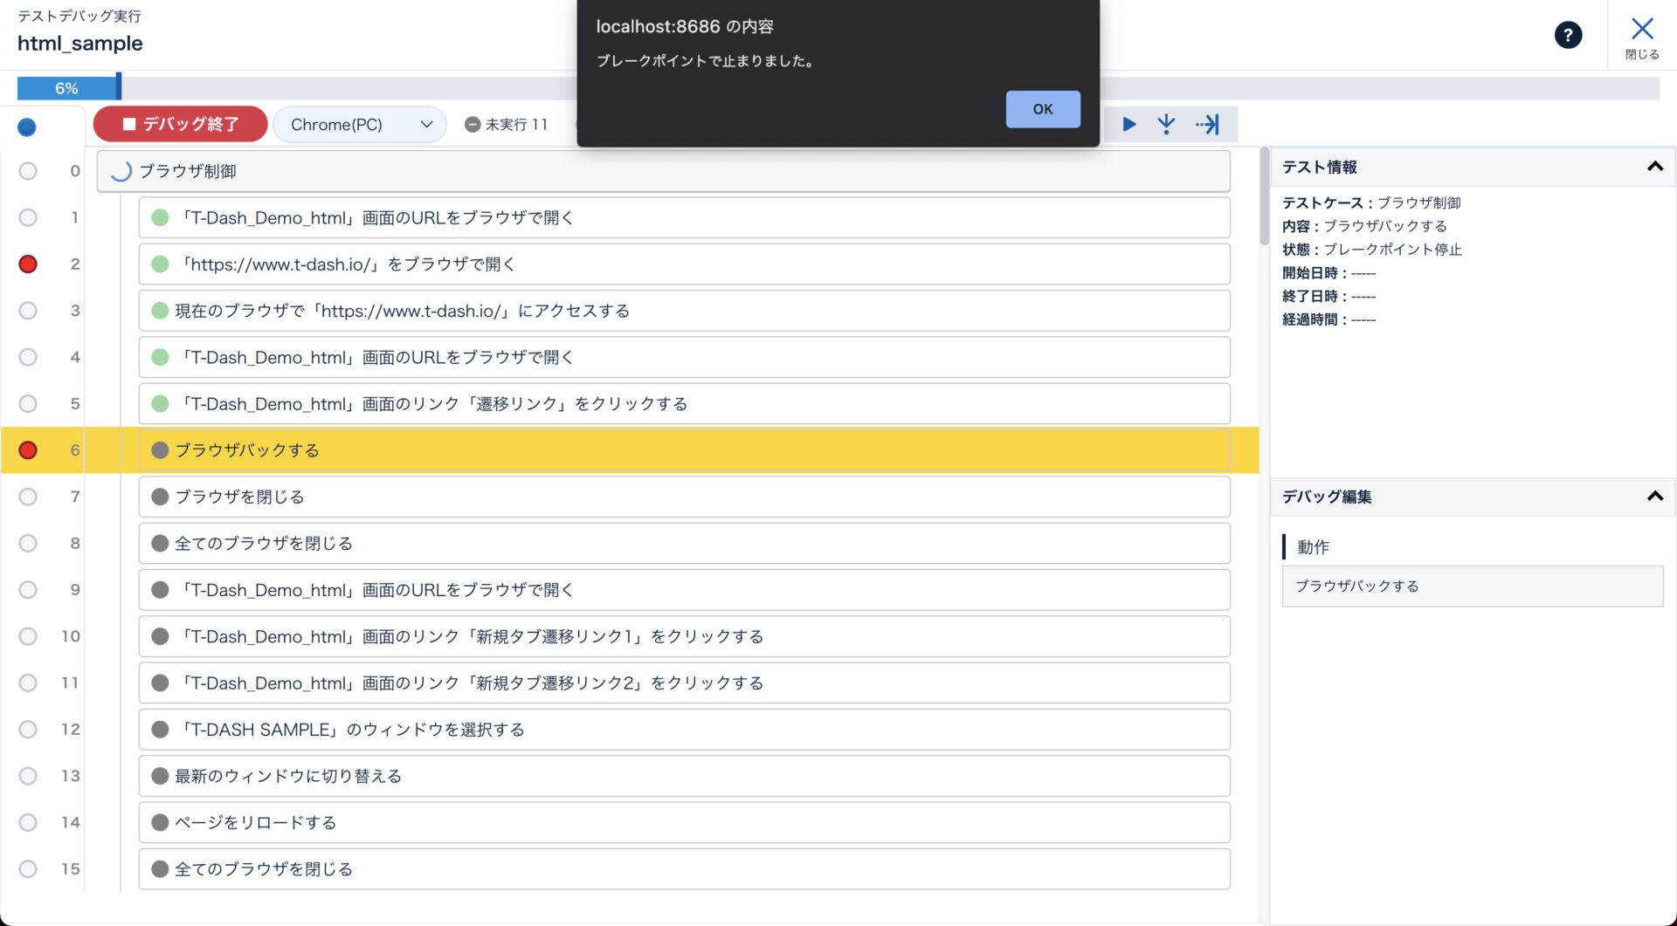Set a breakpoint on step 10
The width and height of the screenshot is (1677, 926).
[28, 636]
